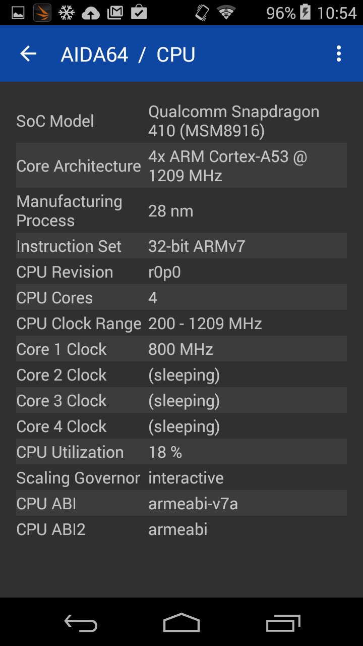Viewport: 363px width, 646px height.
Task: Tap the back arrow in header
Action: click(x=28, y=54)
